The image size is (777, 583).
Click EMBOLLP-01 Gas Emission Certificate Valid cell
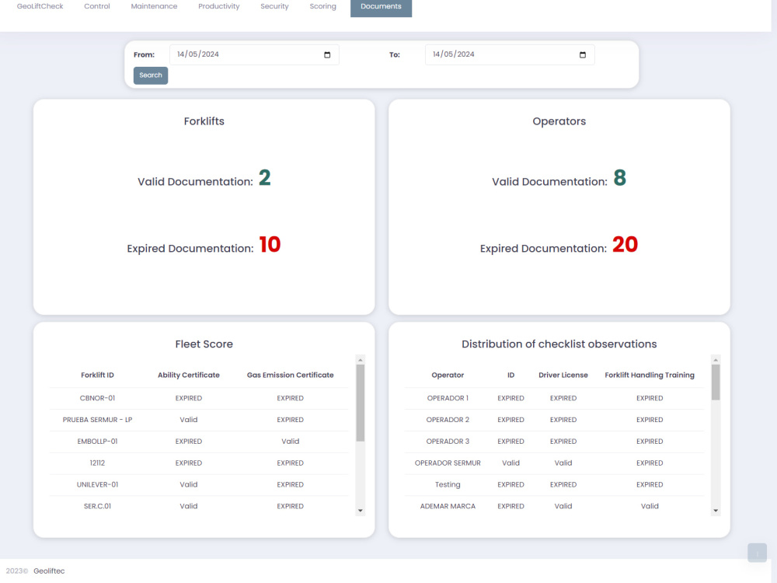(x=291, y=442)
